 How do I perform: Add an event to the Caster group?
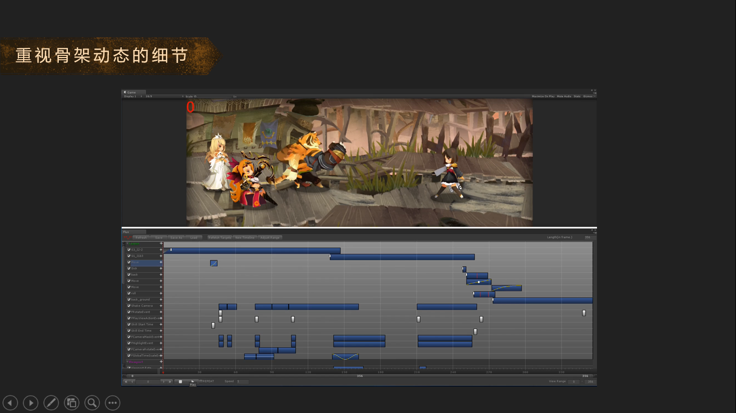[x=161, y=244]
